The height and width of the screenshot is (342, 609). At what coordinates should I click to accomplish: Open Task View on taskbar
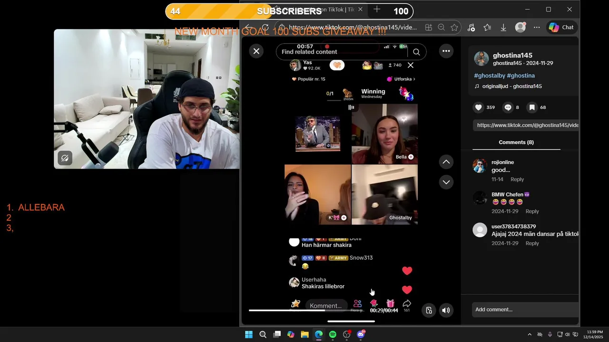(277, 334)
